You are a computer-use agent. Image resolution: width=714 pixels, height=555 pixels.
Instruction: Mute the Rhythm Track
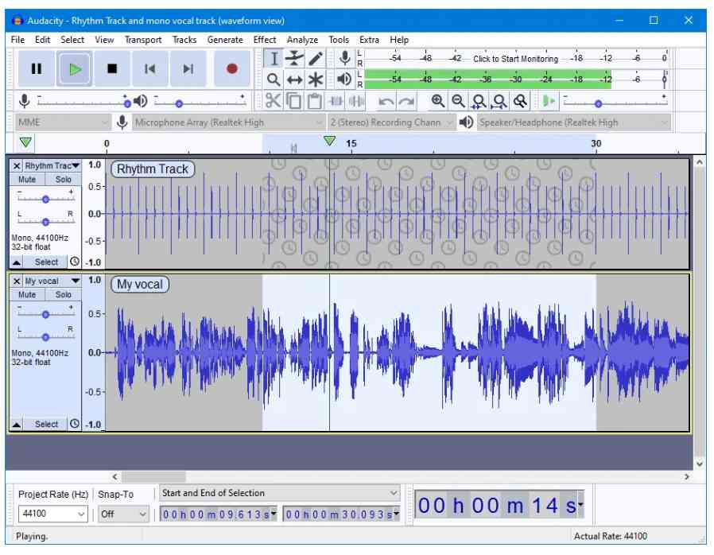pos(27,180)
